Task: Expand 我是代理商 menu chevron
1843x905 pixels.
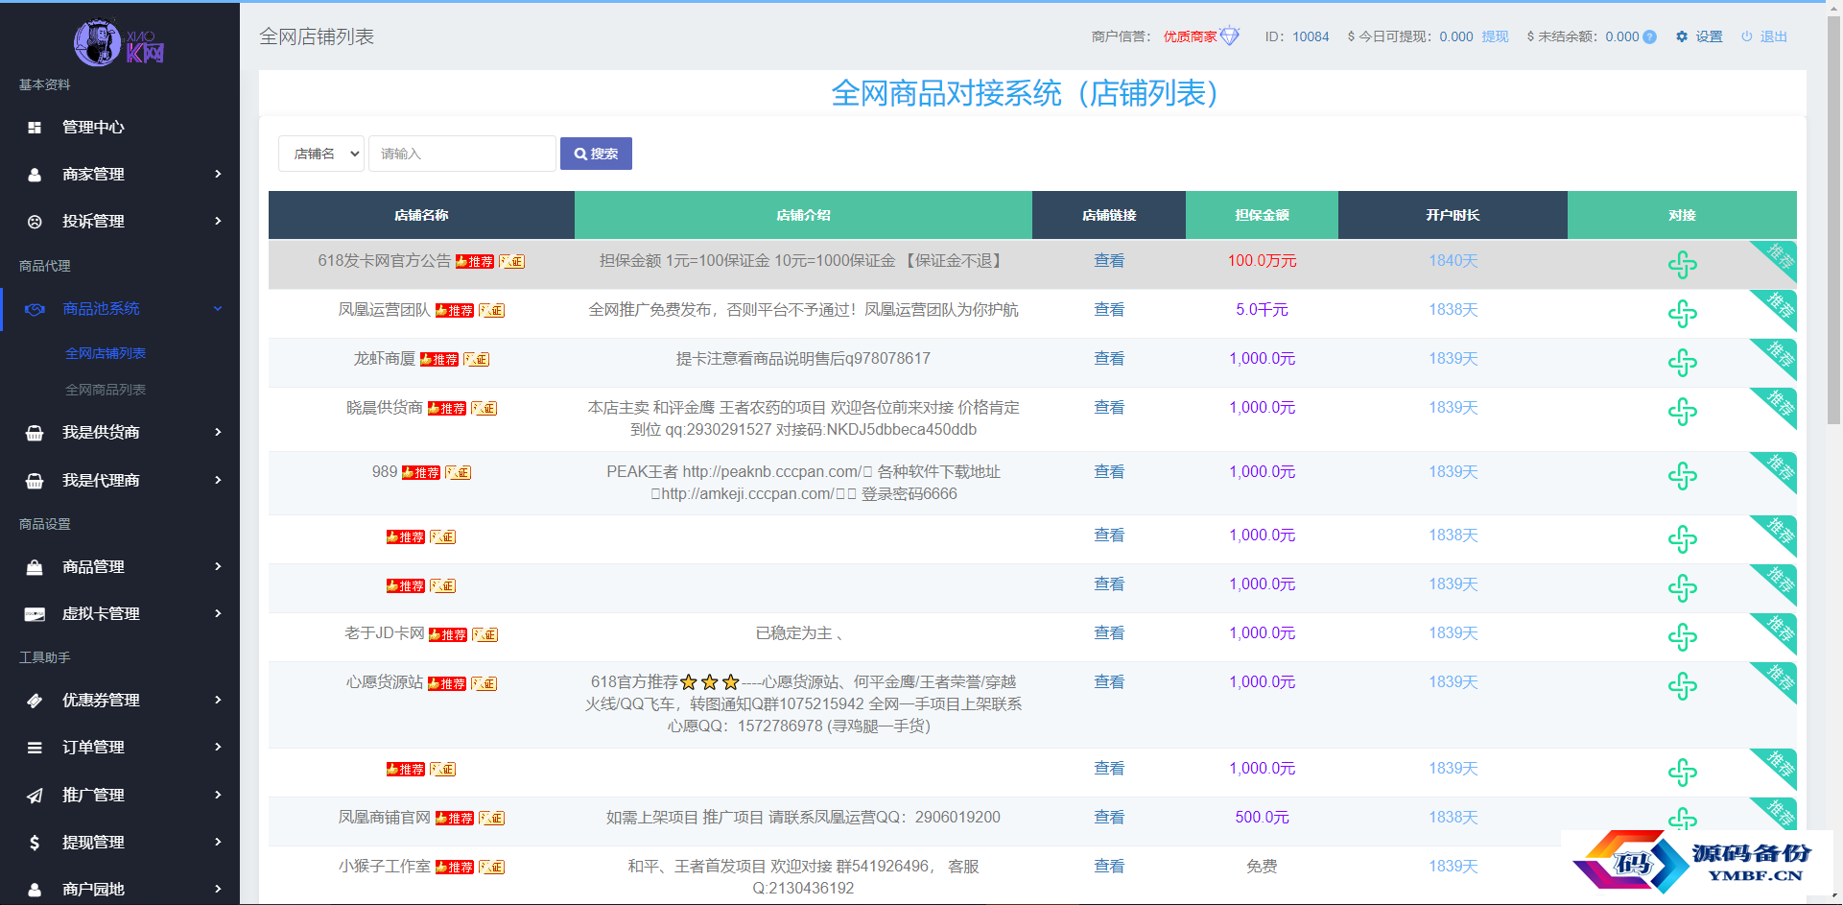Action: (218, 481)
